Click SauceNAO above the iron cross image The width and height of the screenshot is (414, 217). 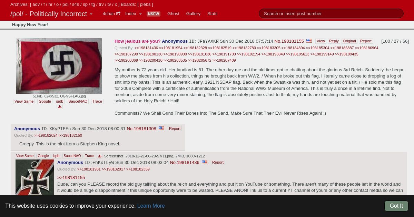72,156
